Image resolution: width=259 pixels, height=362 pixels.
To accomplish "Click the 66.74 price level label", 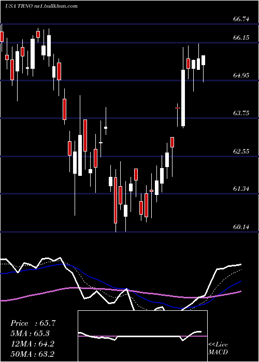I will tap(241, 19).
